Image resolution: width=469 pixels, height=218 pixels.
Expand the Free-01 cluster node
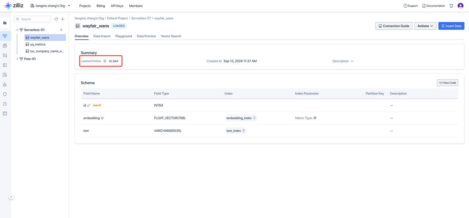[17, 59]
